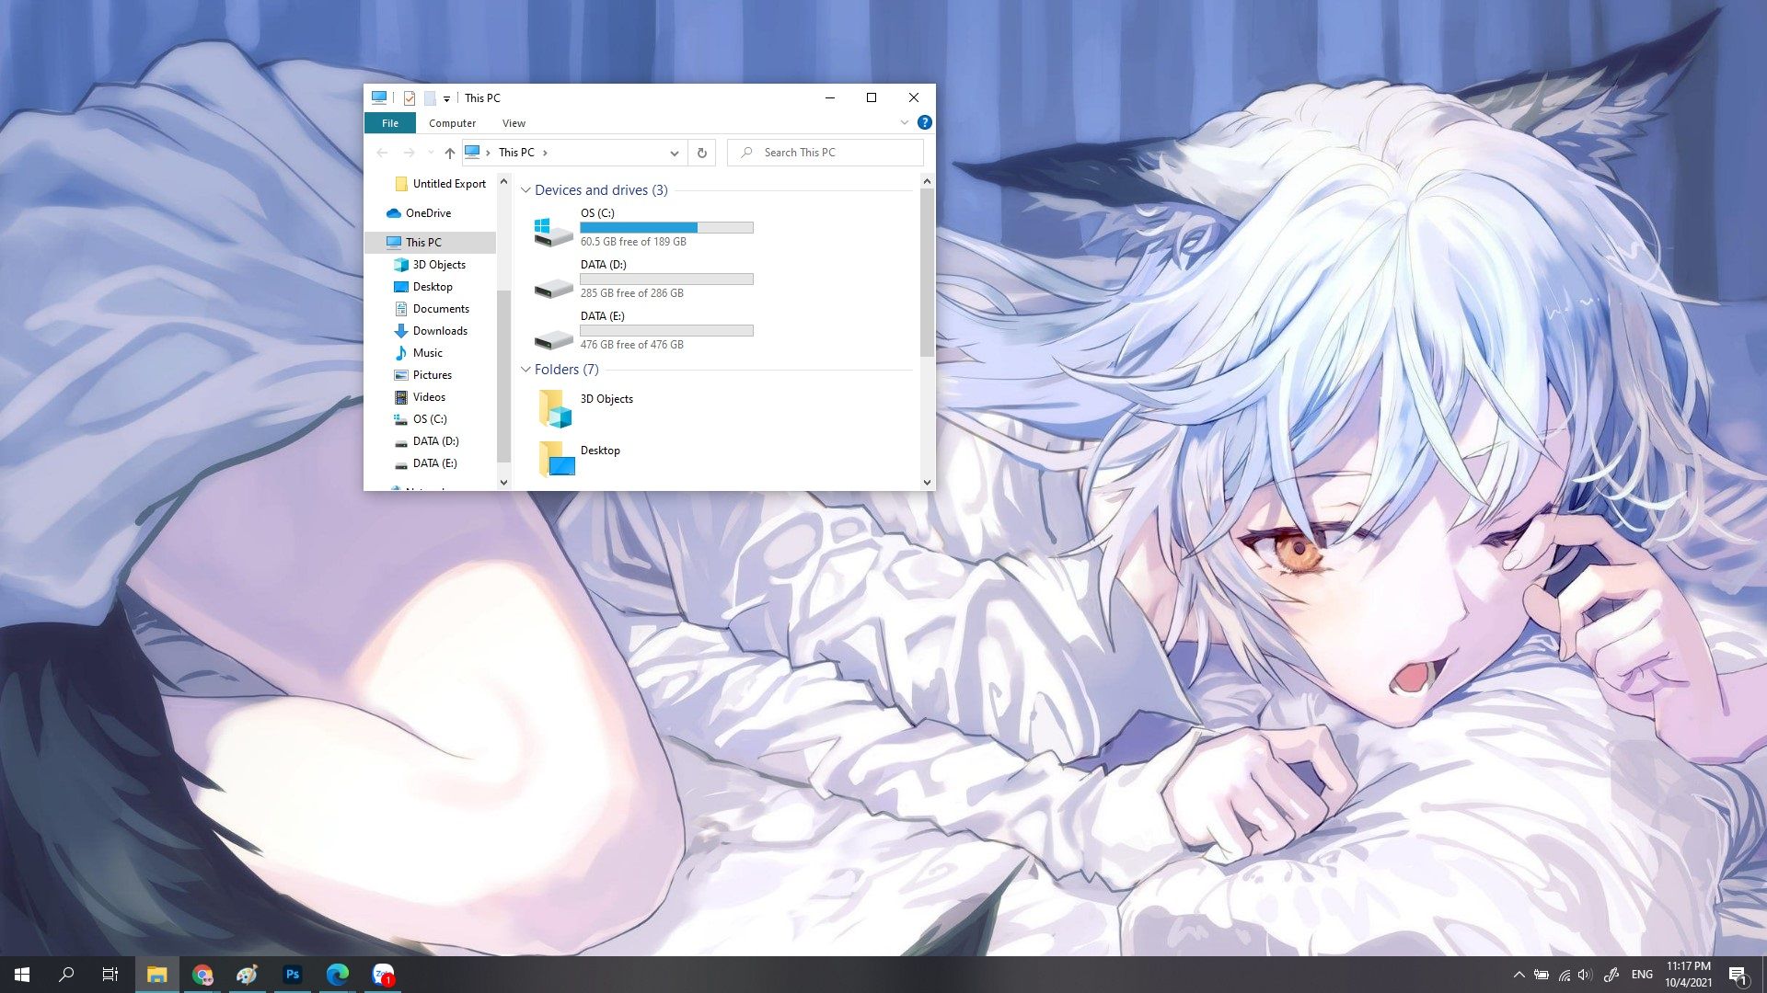Click '476 GB free of 476 GB' text
The image size is (1767, 993).
[x=631, y=345]
